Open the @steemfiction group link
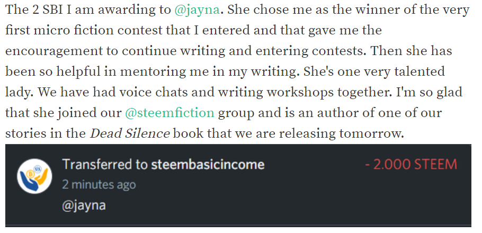 tap(169, 113)
